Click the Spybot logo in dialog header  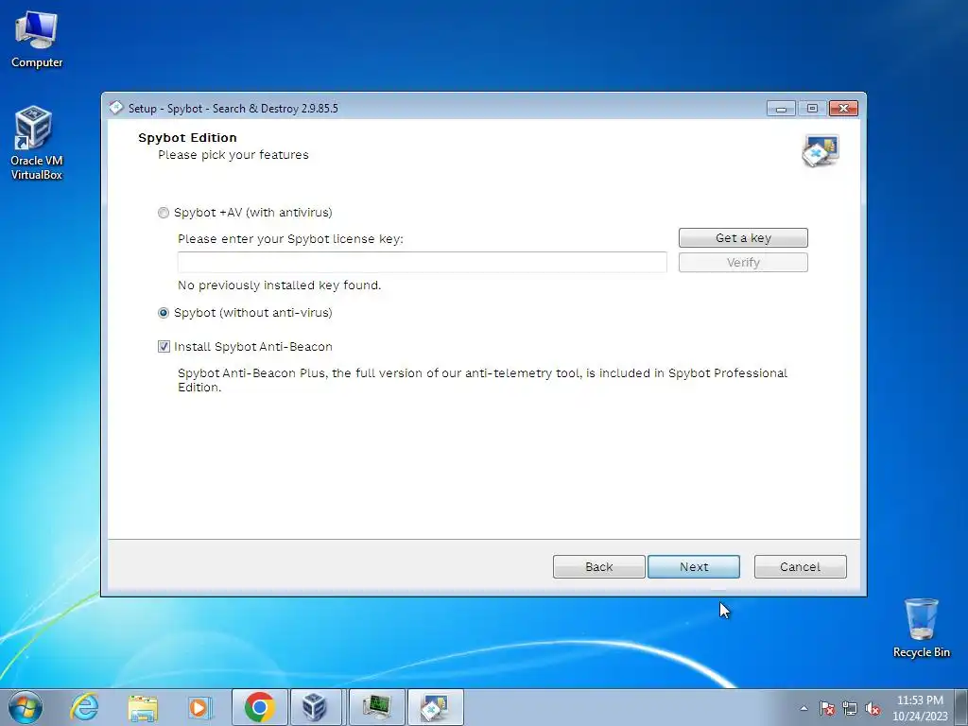tap(821, 150)
